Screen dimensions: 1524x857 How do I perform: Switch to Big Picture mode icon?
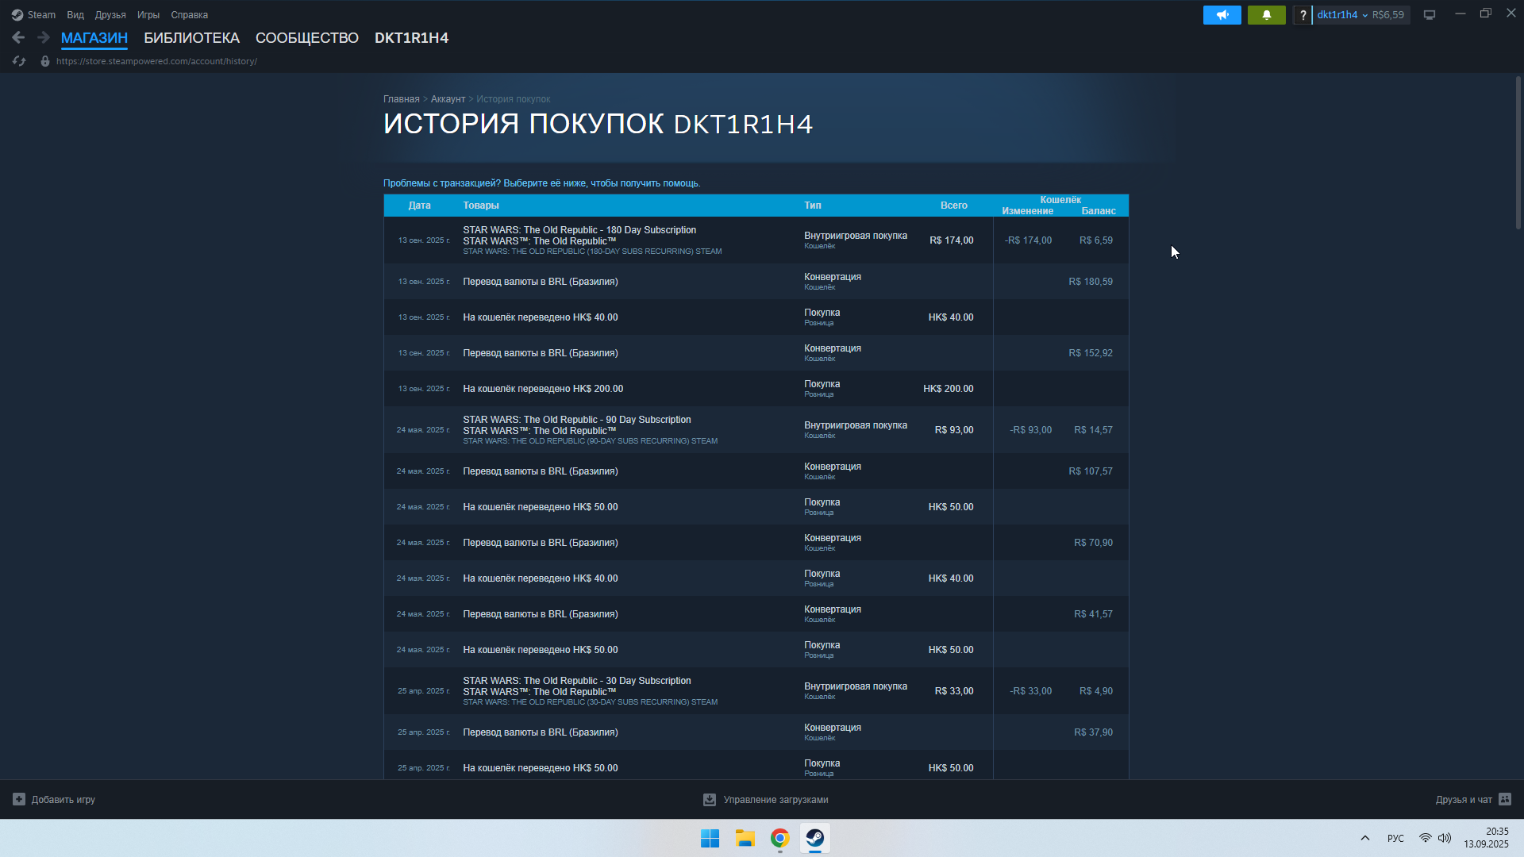[x=1430, y=15]
